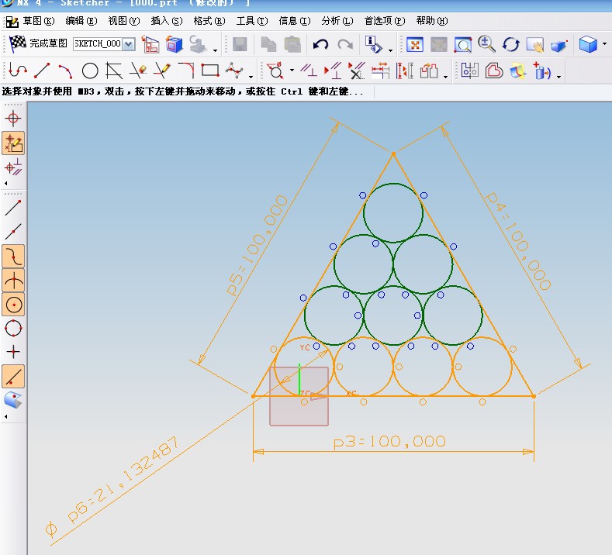Open the dimension type dropdown arrow

[x=292, y=71]
